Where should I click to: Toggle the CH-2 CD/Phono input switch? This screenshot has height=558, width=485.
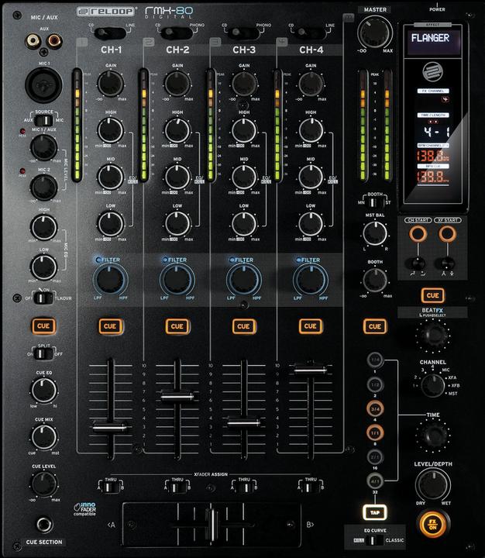pyautogui.click(x=177, y=33)
